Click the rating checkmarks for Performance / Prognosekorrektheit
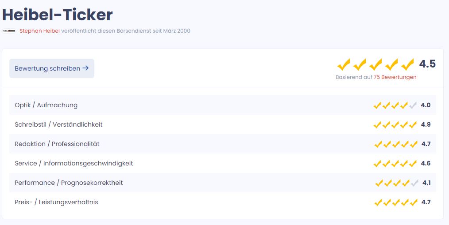The height and width of the screenshot is (225, 449). (x=396, y=183)
